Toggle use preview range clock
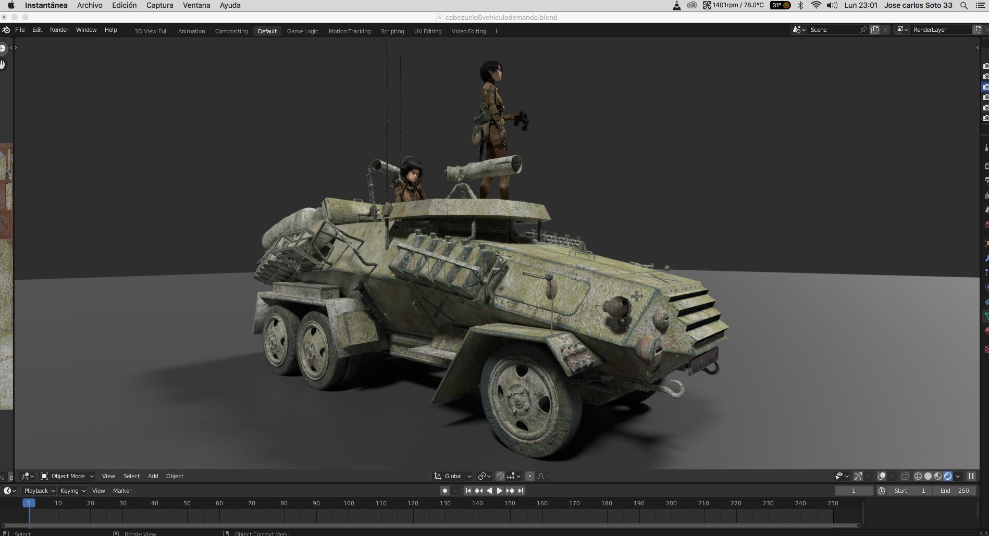989x536 pixels. [x=882, y=491]
